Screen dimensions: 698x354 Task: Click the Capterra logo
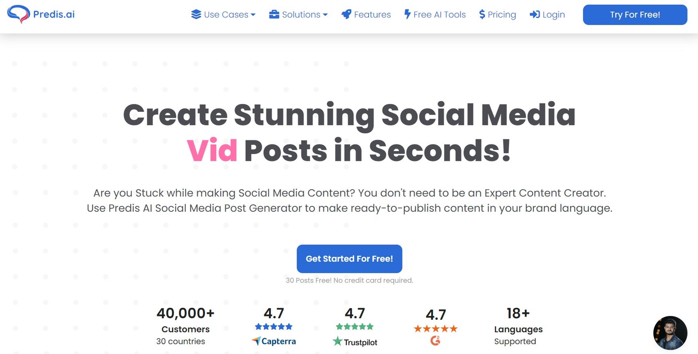point(274,341)
